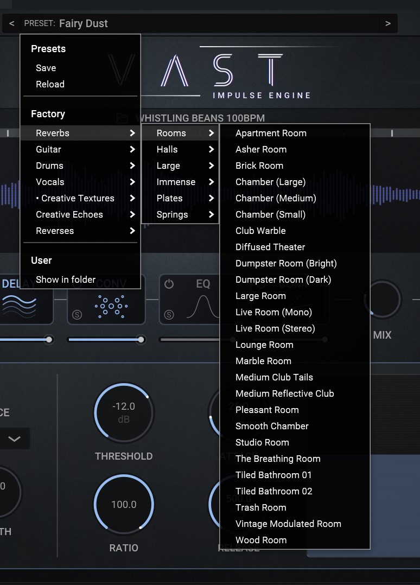Open the dropdown chevron at left panel

click(x=14, y=438)
